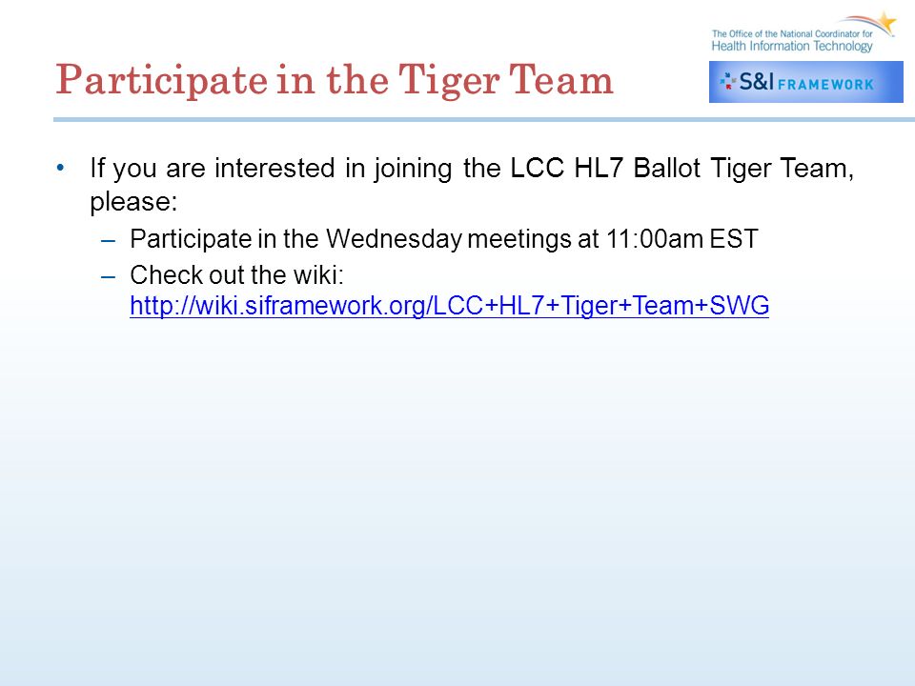Select the S&I Framework blue banner

[x=806, y=82]
